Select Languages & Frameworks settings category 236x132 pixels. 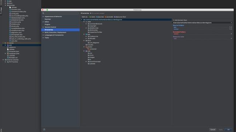coord(54,35)
